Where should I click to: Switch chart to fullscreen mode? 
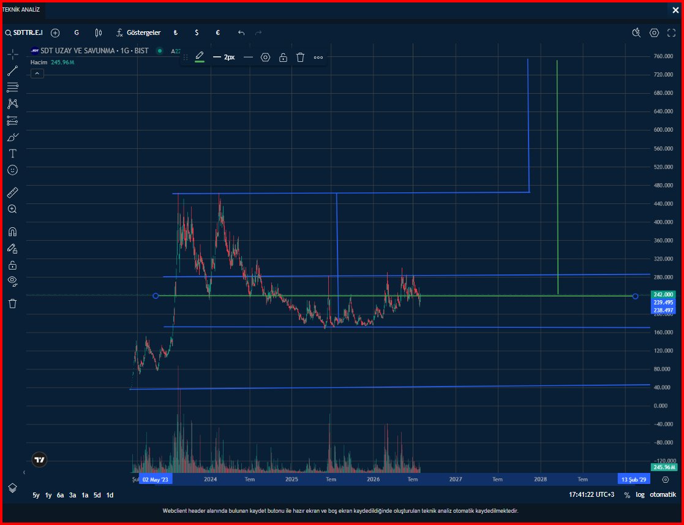click(671, 32)
